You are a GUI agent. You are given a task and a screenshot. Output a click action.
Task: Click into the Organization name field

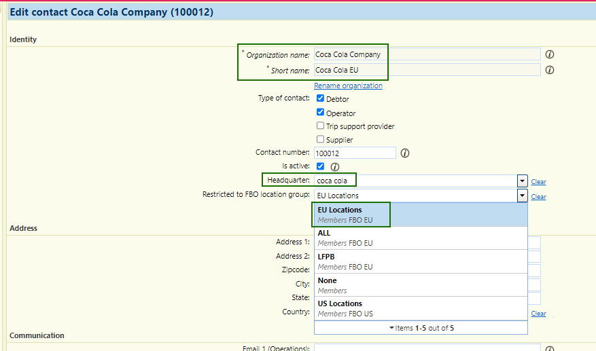pos(427,54)
